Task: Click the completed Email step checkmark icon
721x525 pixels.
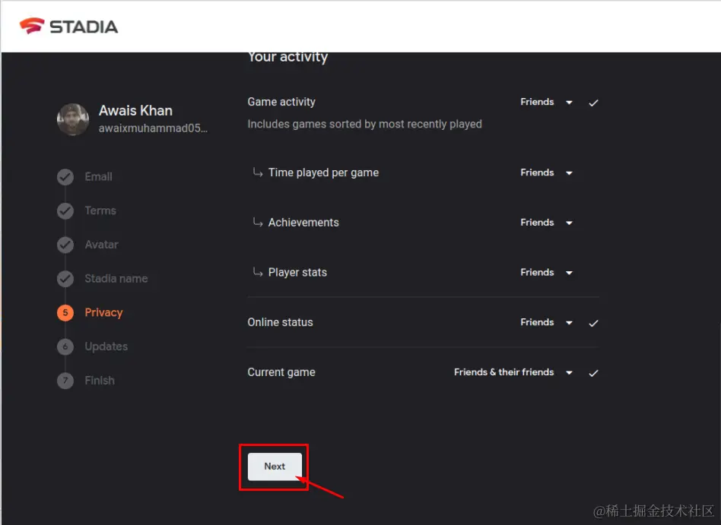Action: click(x=65, y=177)
